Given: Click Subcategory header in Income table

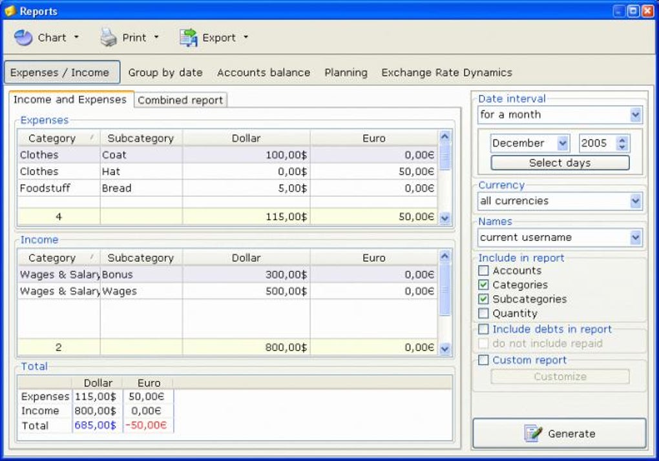Looking at the screenshot, I should pyautogui.click(x=141, y=258).
